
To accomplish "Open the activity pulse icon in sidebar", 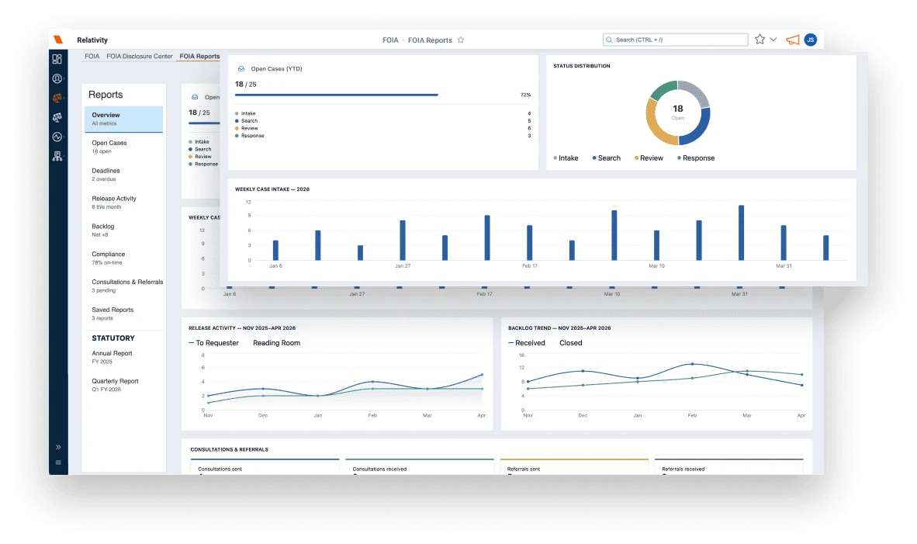I will coord(57,137).
